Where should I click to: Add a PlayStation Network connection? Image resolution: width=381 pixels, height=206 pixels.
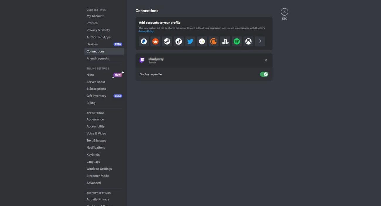[225, 41]
